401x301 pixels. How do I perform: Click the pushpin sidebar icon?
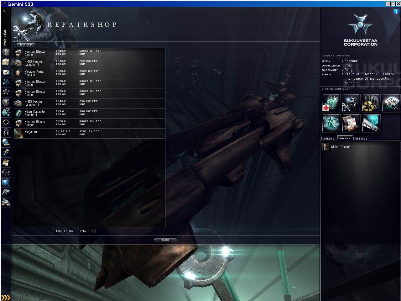[6, 152]
